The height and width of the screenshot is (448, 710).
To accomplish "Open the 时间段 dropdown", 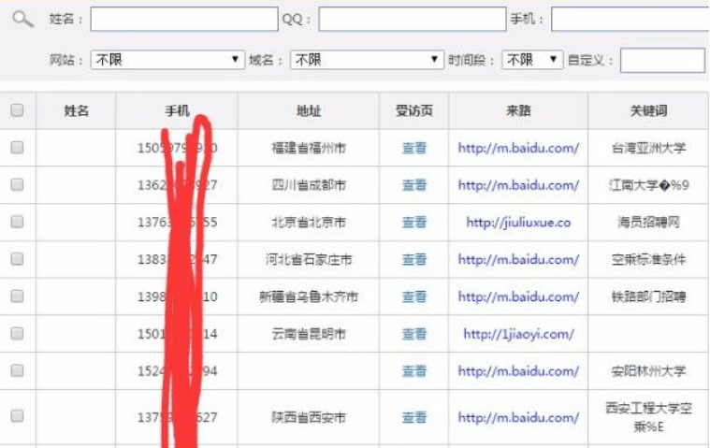I will tap(532, 60).
